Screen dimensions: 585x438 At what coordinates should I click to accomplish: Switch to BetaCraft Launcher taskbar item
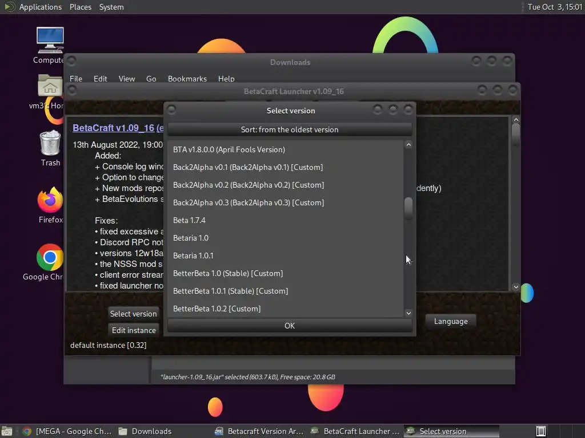coord(355,431)
